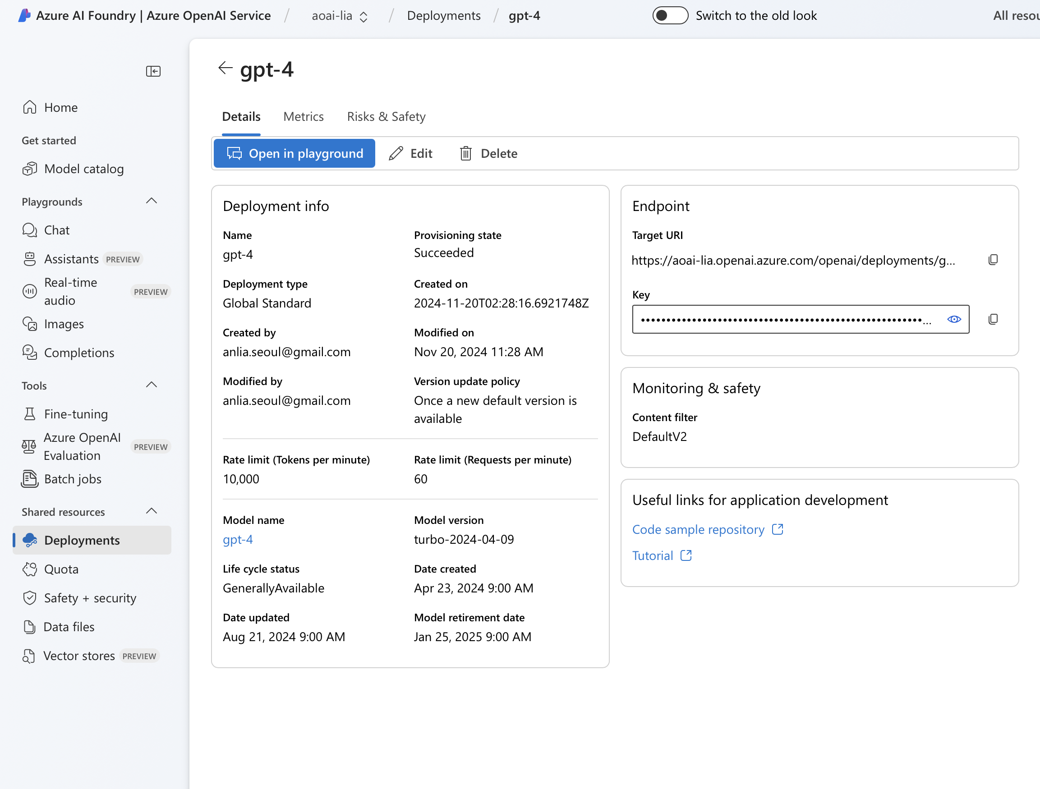Click the back arrow next to gpt-4
Screen dimensions: 1040x789
point(225,68)
